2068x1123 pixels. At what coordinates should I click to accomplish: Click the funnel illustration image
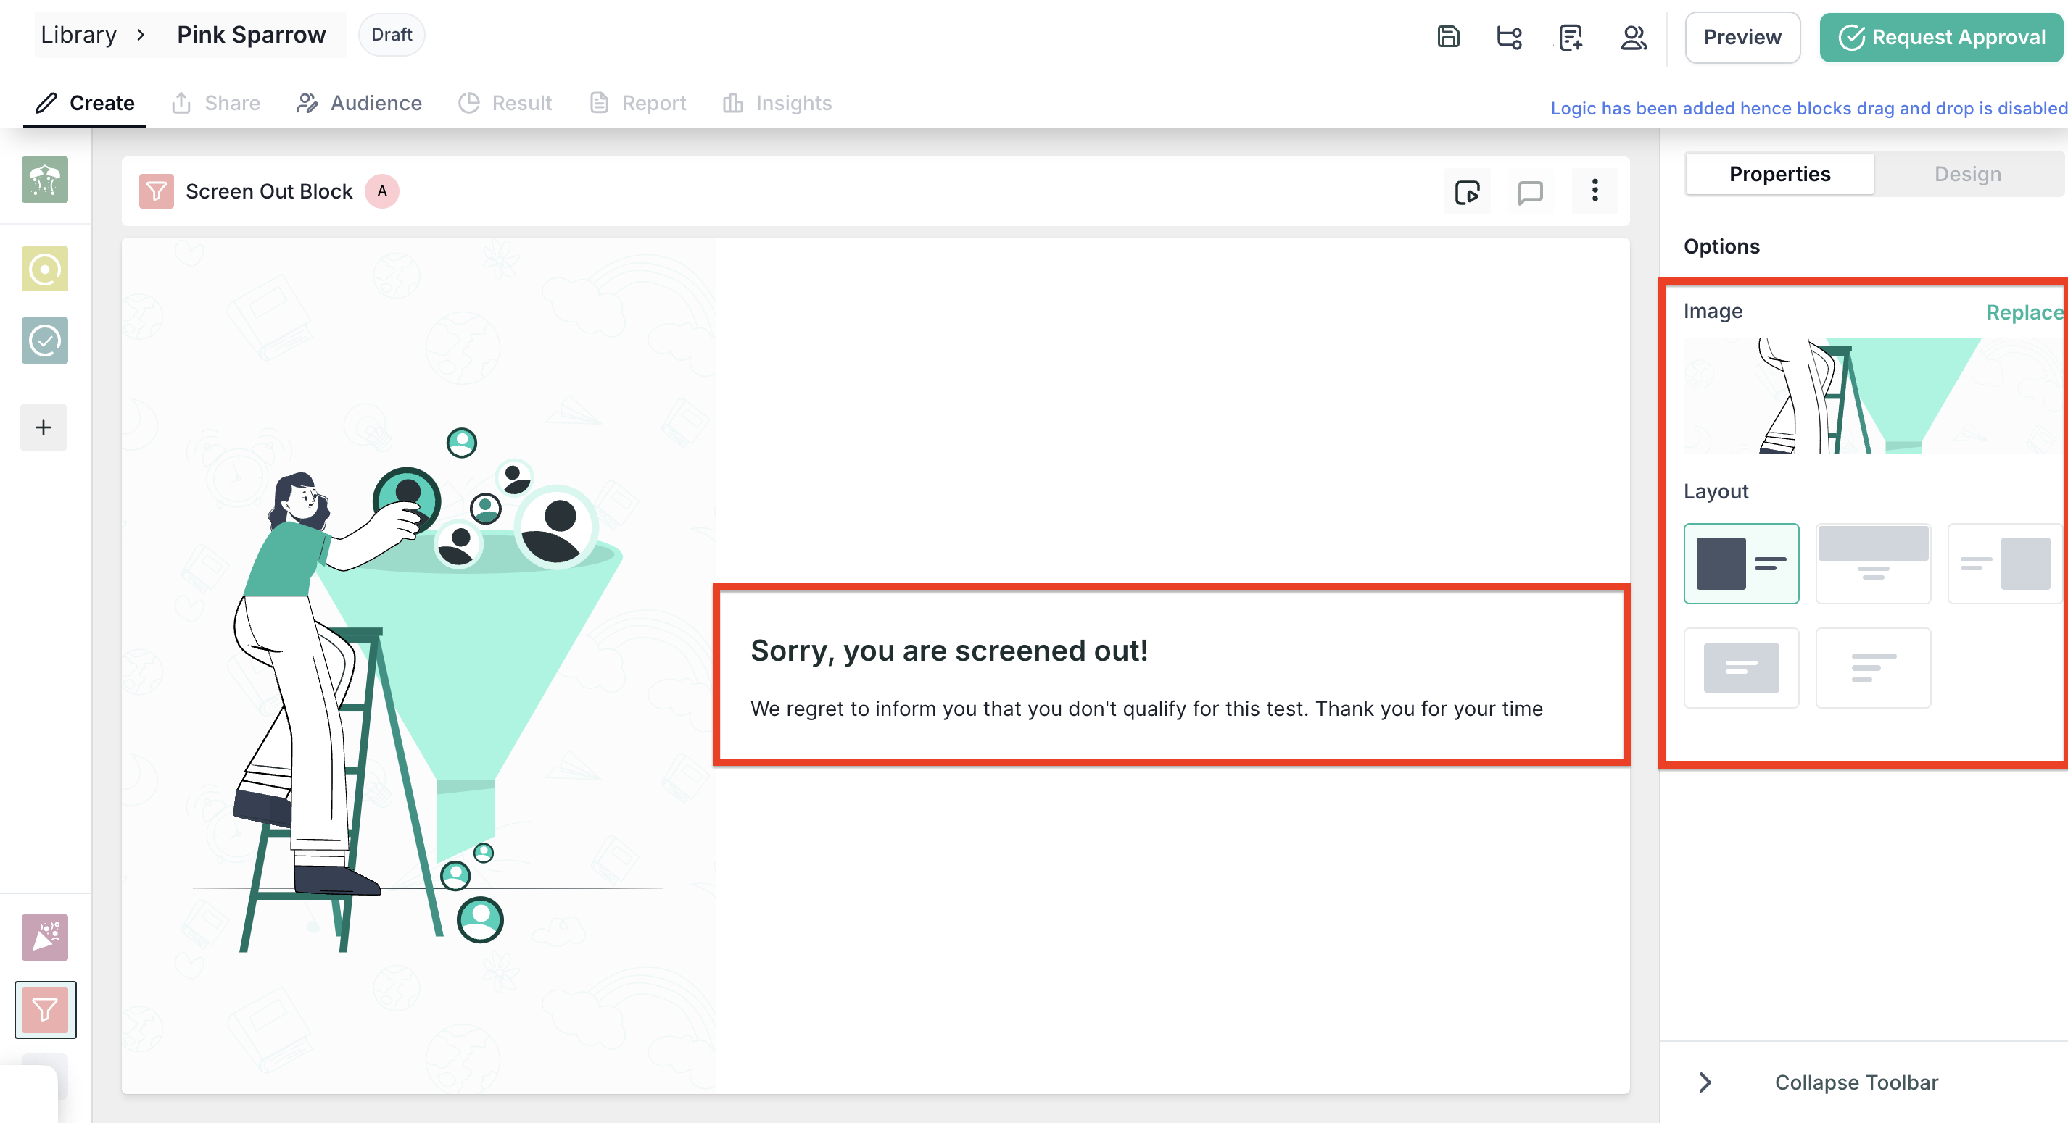(418, 666)
